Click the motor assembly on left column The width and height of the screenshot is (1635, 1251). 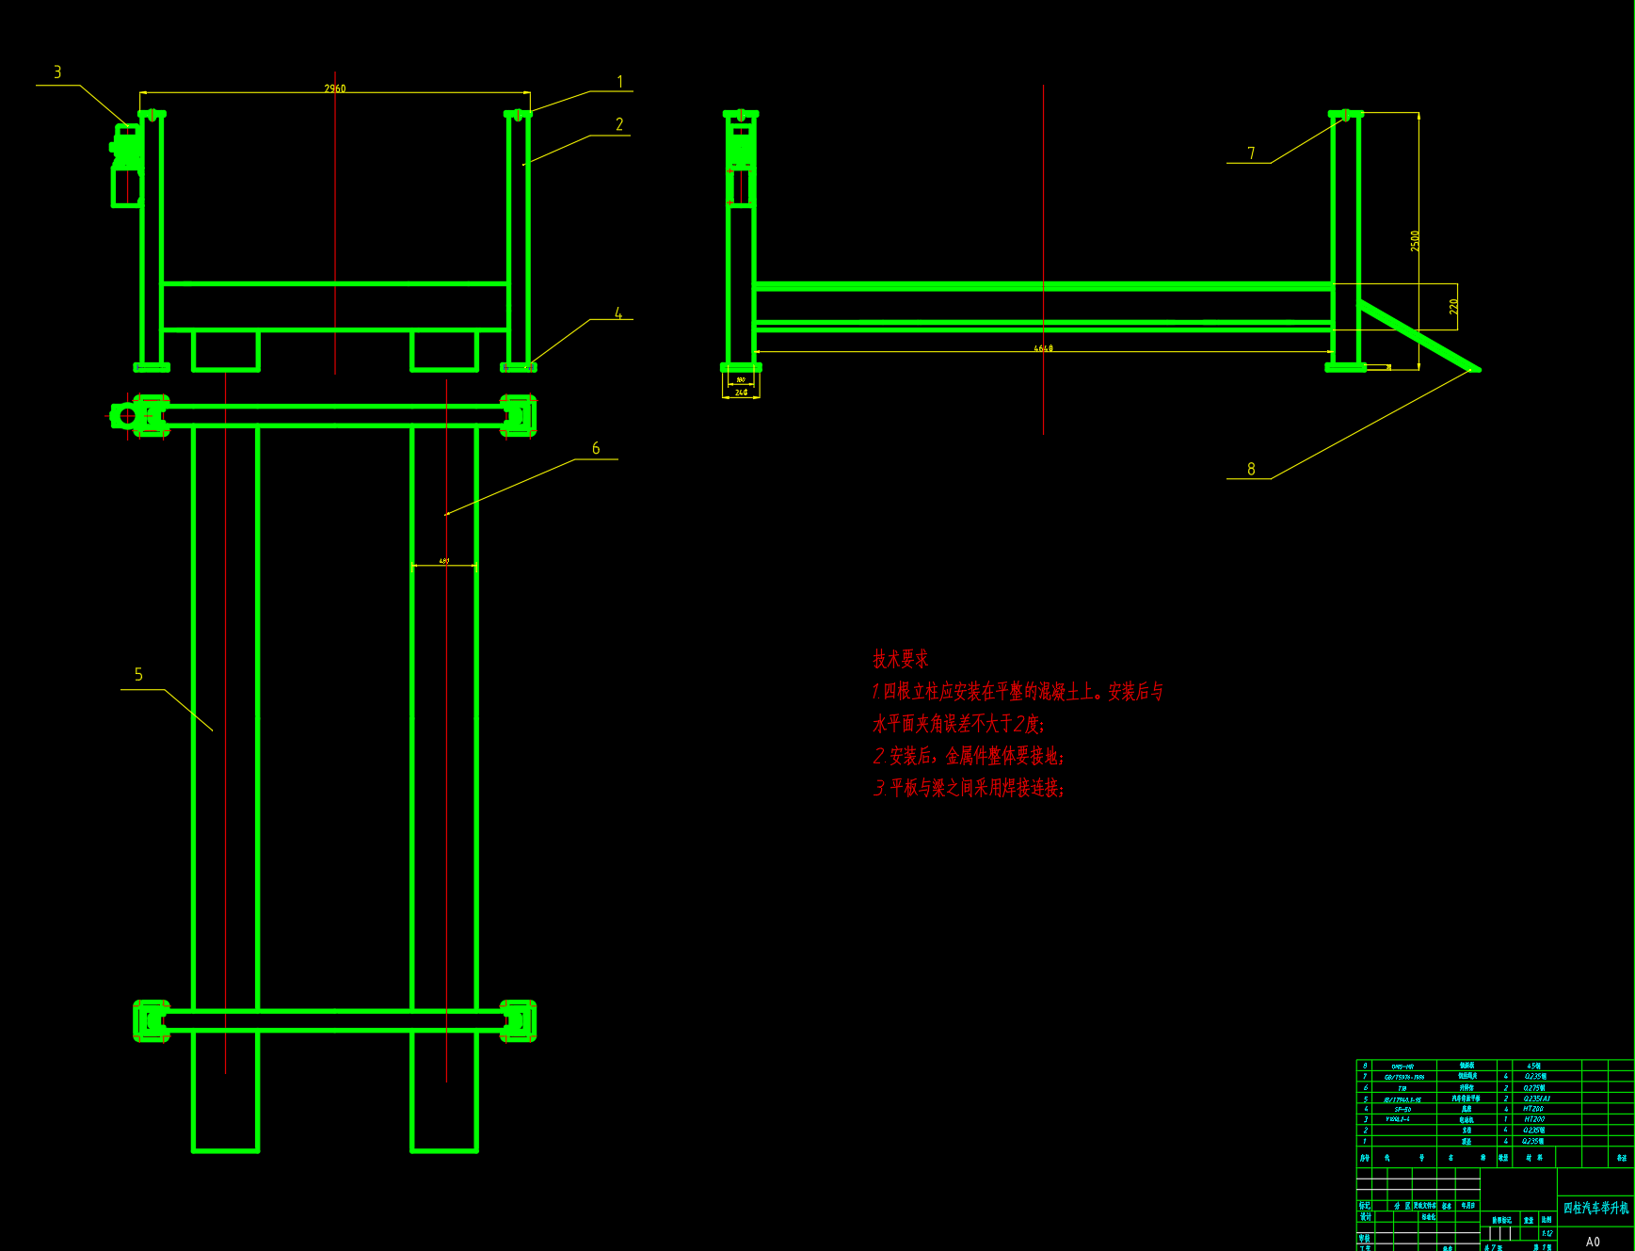pos(126,151)
